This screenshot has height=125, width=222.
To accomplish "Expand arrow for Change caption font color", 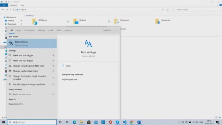I will 53,71.
